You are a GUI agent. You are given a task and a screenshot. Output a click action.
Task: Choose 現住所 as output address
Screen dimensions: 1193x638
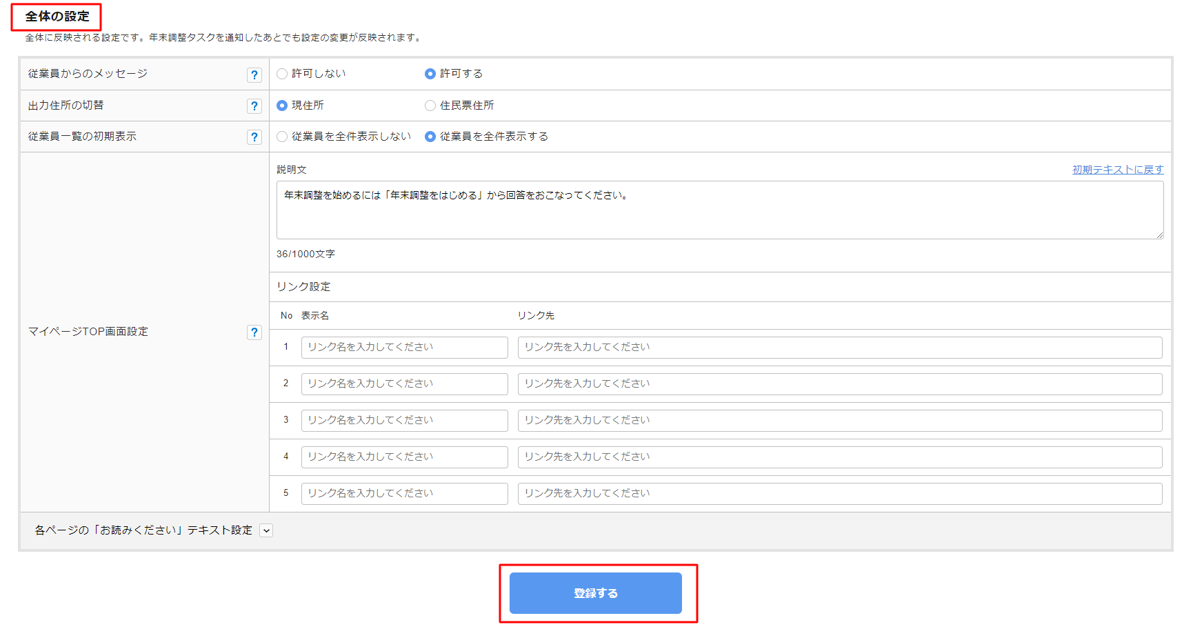point(282,106)
